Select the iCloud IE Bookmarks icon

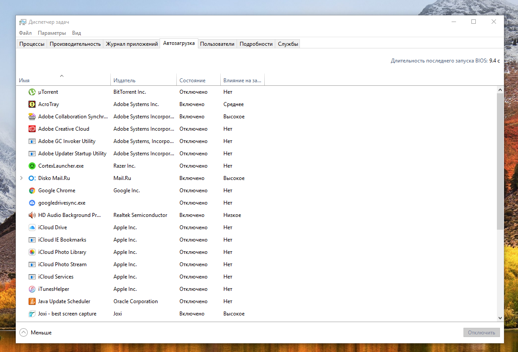click(x=32, y=240)
